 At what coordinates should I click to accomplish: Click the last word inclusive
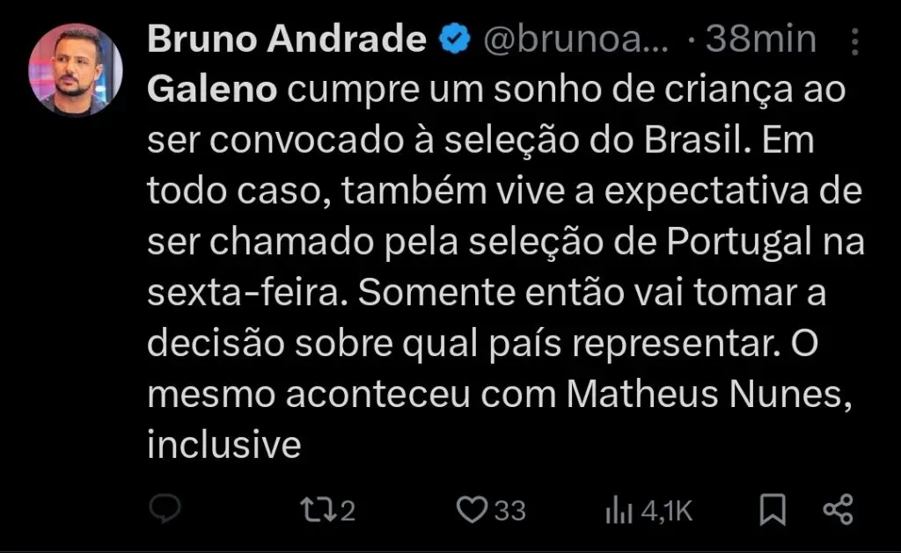224,445
